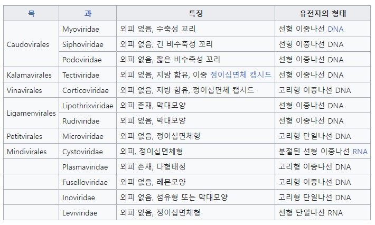Image resolution: width=375 pixels, height=225 pixels.
Task: Select the Kalamavirales cell
Action: click(31, 74)
